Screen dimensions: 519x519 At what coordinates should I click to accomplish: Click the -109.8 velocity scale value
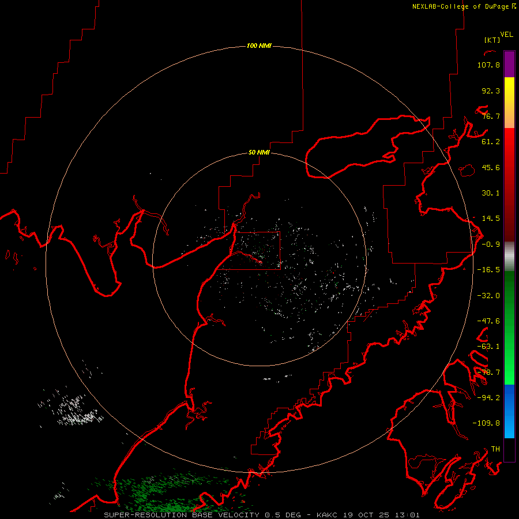486,423
